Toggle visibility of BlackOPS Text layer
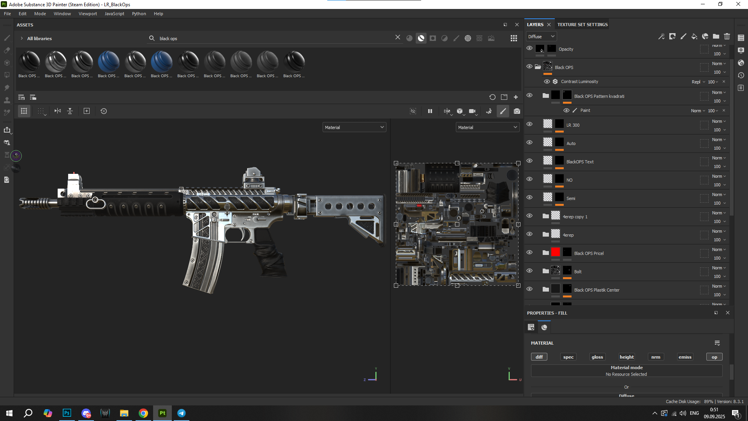The width and height of the screenshot is (748, 421). click(529, 161)
